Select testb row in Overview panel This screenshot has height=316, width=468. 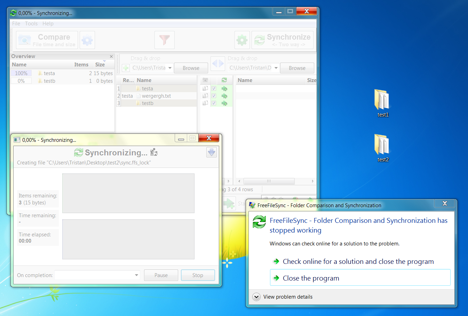coord(62,81)
